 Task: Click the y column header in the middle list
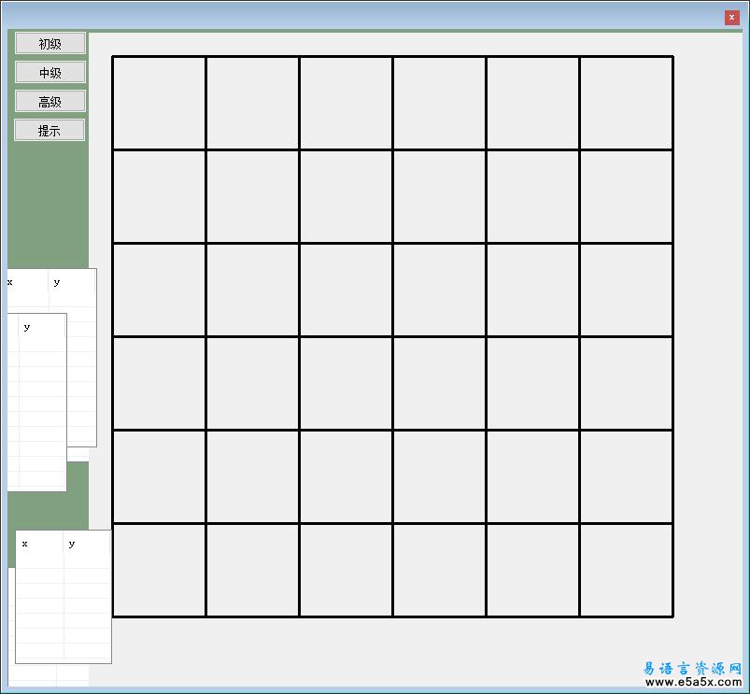click(x=42, y=327)
